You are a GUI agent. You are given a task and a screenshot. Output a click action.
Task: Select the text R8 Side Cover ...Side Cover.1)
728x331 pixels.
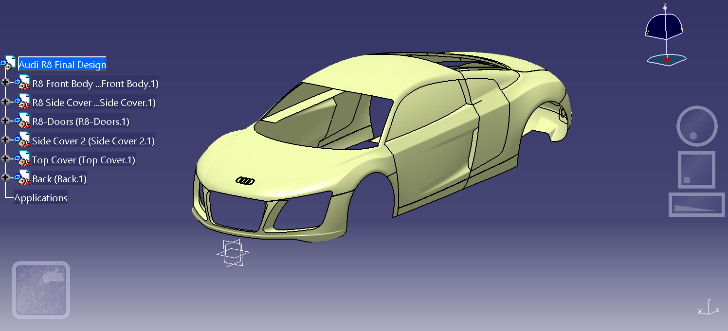click(x=94, y=103)
